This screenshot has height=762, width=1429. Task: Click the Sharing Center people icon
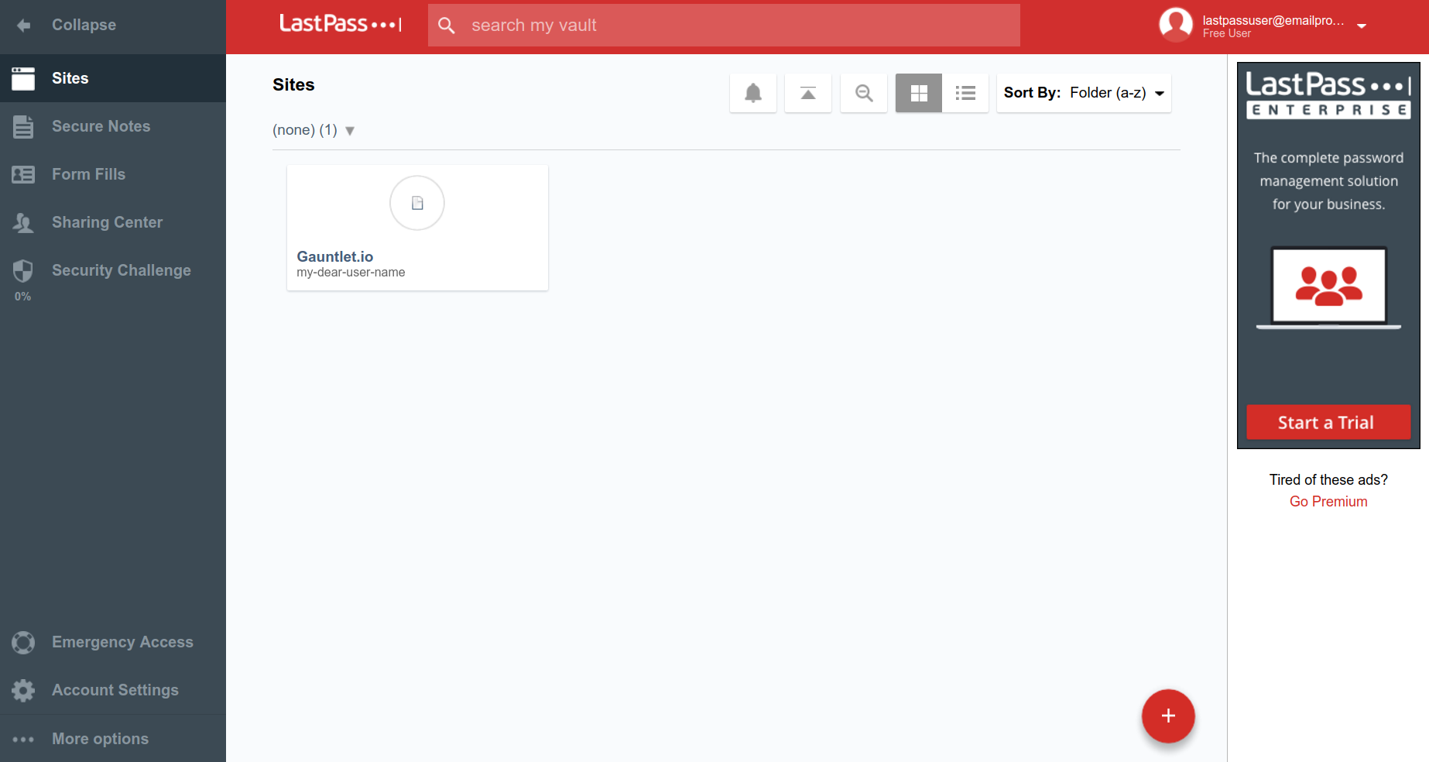pos(23,223)
